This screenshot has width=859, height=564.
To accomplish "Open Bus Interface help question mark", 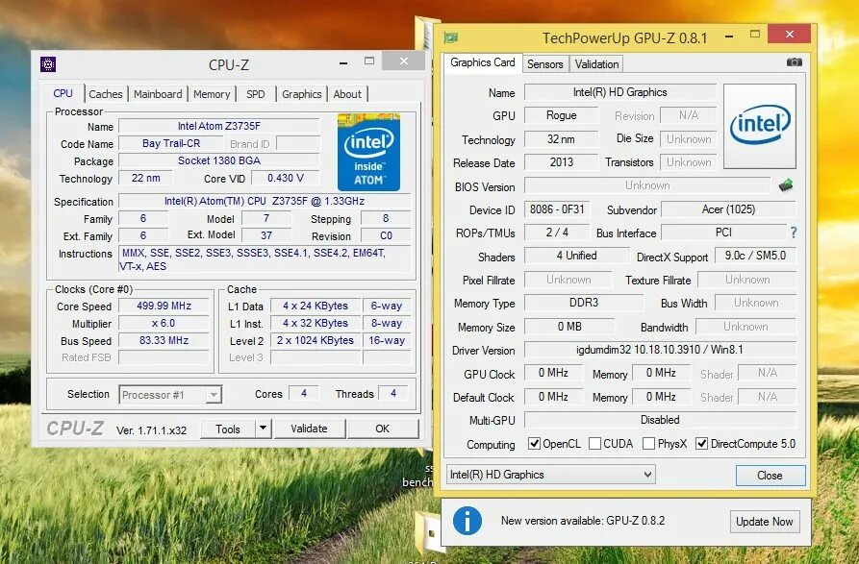I will pyautogui.click(x=794, y=233).
